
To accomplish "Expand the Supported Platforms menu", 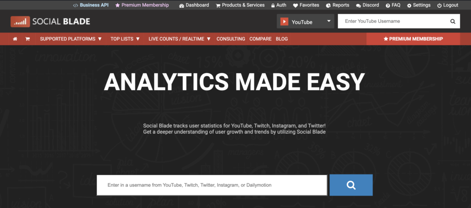I will 71,39.
